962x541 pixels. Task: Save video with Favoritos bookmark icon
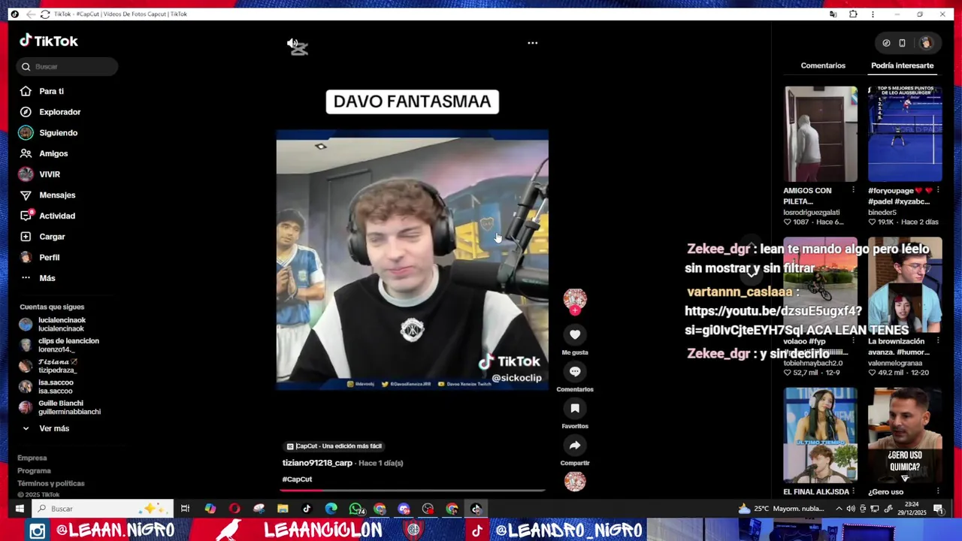[575, 408]
